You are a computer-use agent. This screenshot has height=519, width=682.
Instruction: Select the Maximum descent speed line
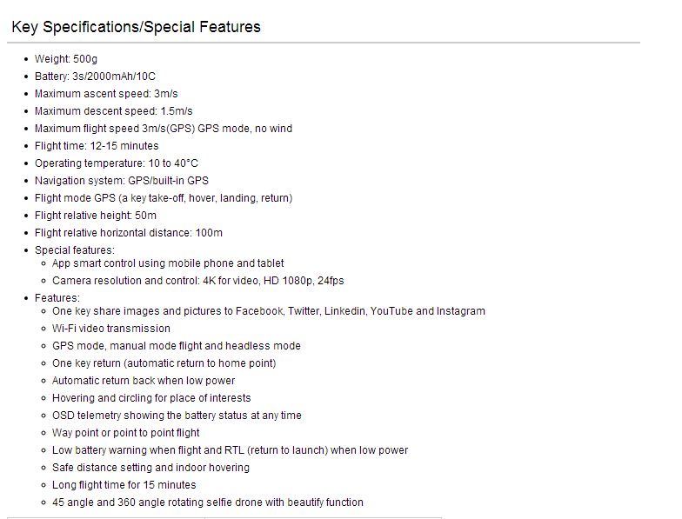(113, 111)
